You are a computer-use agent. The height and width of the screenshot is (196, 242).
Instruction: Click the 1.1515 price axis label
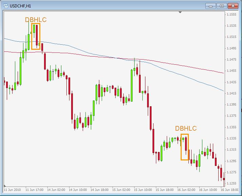click(231, 37)
